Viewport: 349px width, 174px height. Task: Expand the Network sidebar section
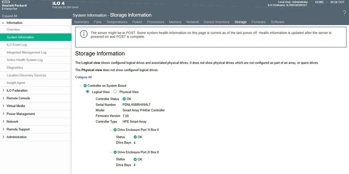point(3,121)
